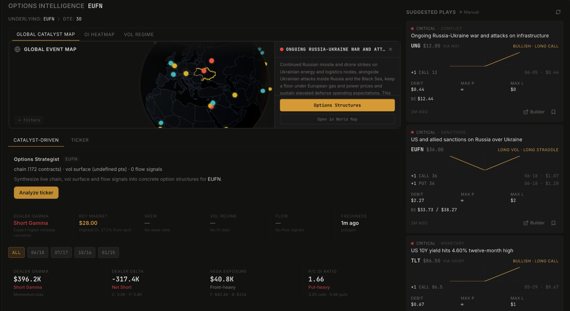This screenshot has width=570, height=311.
Task: Click the $40.8K Vega Exposure value
Action: [x=222, y=279]
